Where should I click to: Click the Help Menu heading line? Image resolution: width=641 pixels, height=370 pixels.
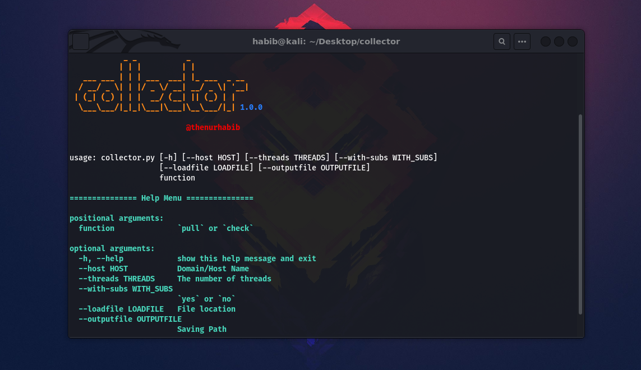click(x=162, y=198)
